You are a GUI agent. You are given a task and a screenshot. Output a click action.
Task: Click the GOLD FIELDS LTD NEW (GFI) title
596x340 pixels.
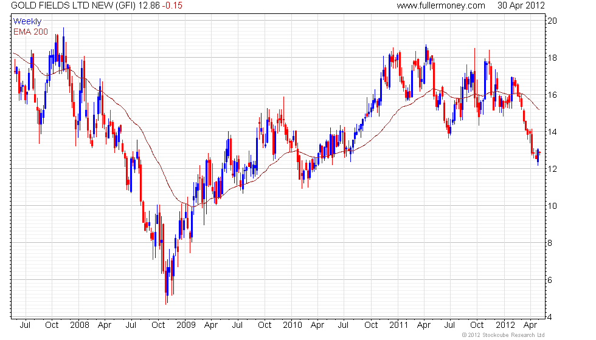click(x=73, y=5)
